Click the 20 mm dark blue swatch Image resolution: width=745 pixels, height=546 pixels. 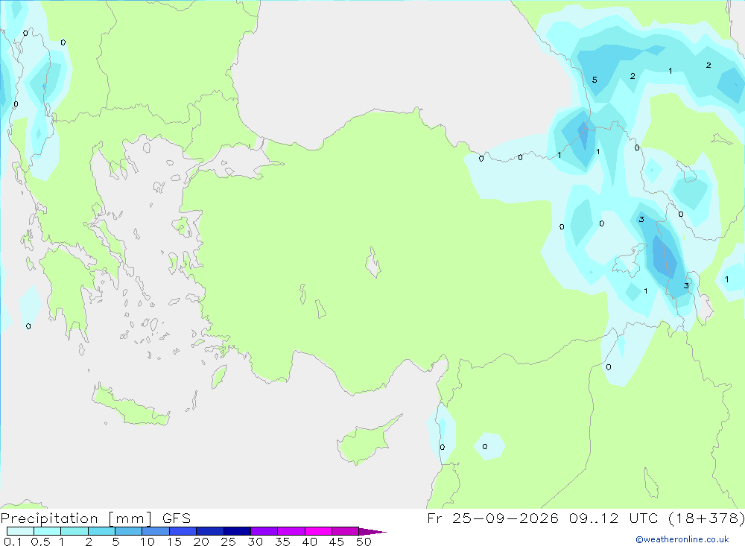(x=209, y=531)
